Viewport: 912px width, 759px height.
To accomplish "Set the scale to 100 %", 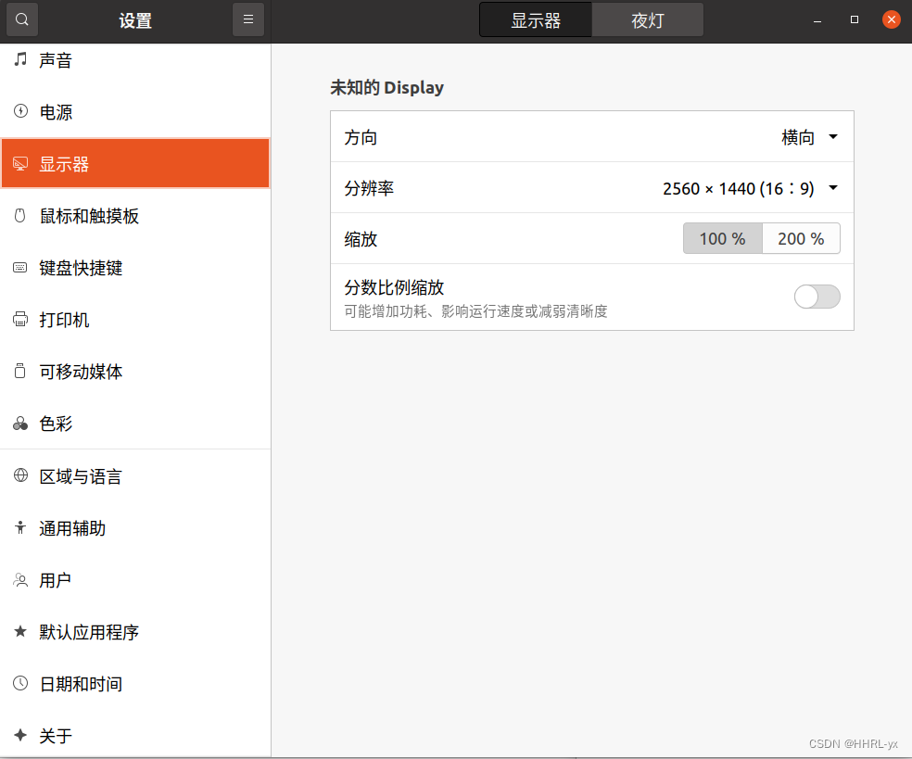I will point(722,239).
